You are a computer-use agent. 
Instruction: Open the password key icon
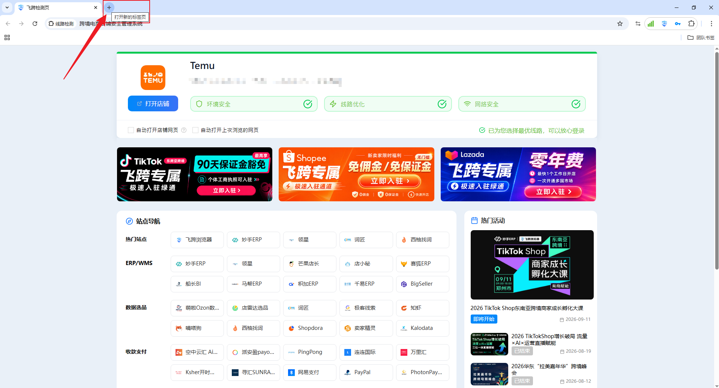point(678,24)
